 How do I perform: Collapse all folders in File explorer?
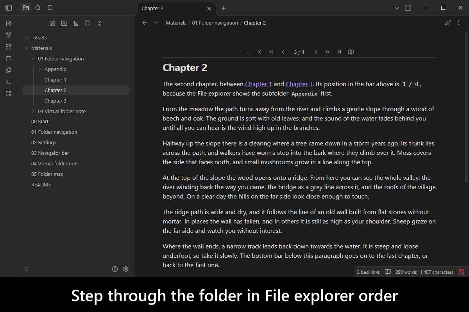pyautogui.click(x=99, y=23)
